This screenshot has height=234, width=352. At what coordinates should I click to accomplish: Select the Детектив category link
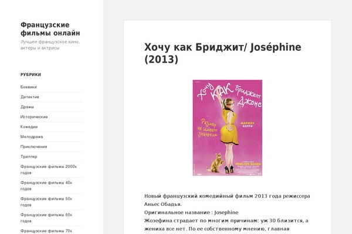[30, 97]
